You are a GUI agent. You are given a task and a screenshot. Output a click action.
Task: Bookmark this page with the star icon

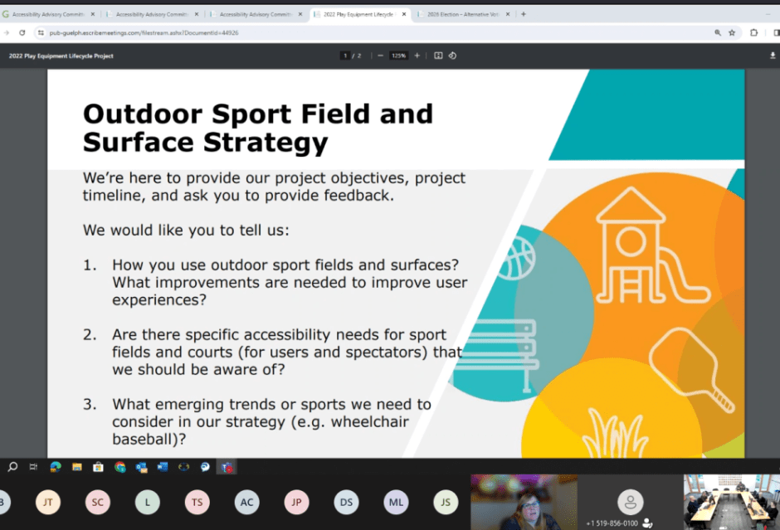point(732,32)
